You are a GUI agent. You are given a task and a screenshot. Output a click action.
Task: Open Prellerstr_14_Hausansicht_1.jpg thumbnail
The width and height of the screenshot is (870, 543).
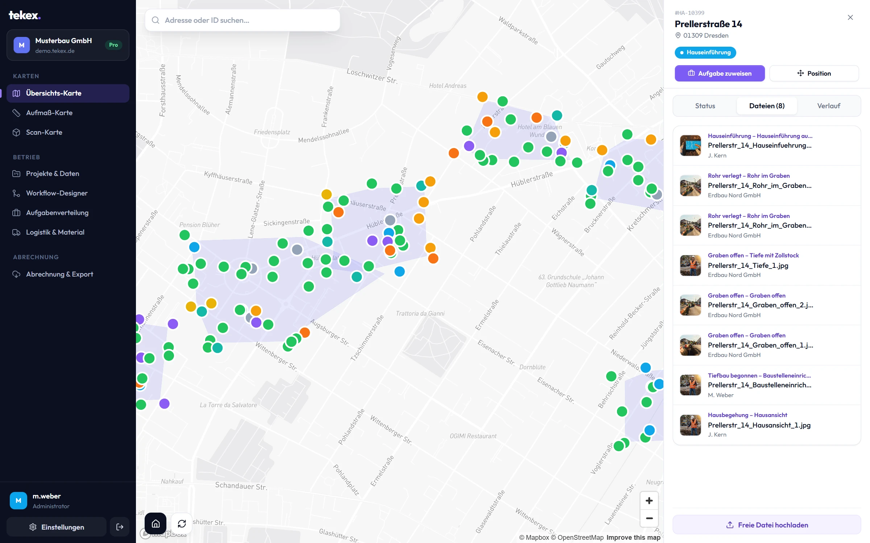tap(690, 425)
